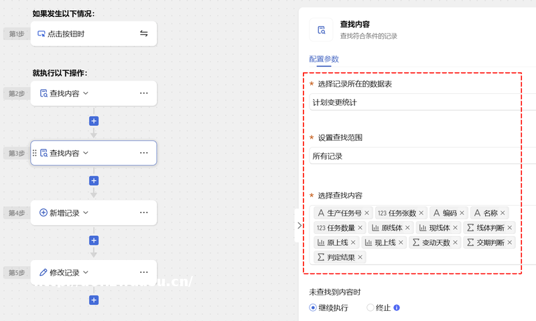
Task: Open the three-dot menu of step 2
Action: click(143, 93)
